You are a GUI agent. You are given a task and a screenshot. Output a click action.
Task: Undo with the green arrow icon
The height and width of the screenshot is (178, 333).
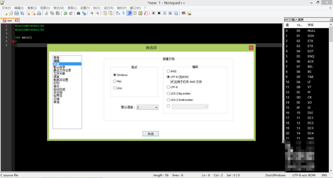pos(65,13)
